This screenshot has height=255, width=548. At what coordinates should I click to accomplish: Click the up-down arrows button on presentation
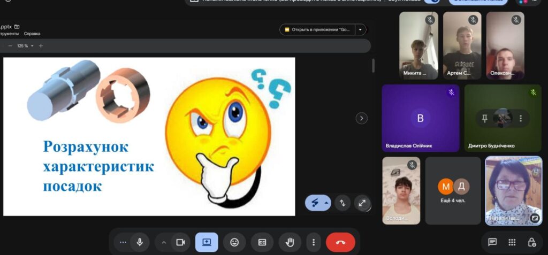(342, 203)
